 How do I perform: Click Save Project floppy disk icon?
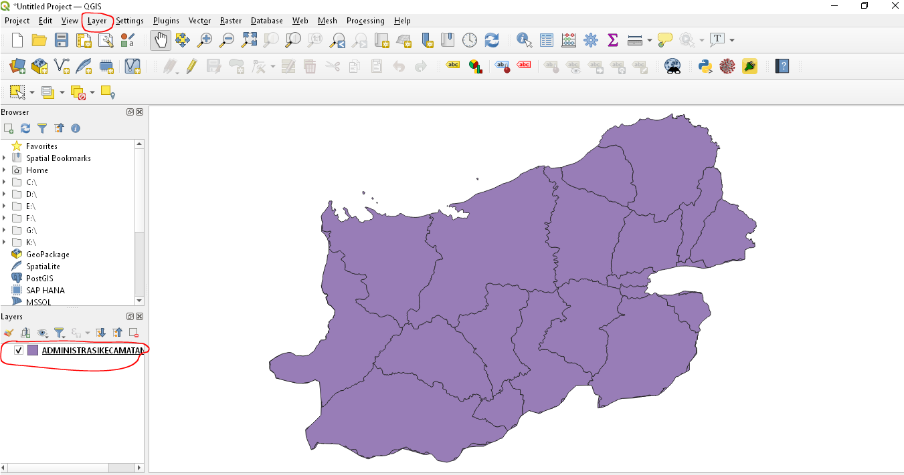pos(61,40)
